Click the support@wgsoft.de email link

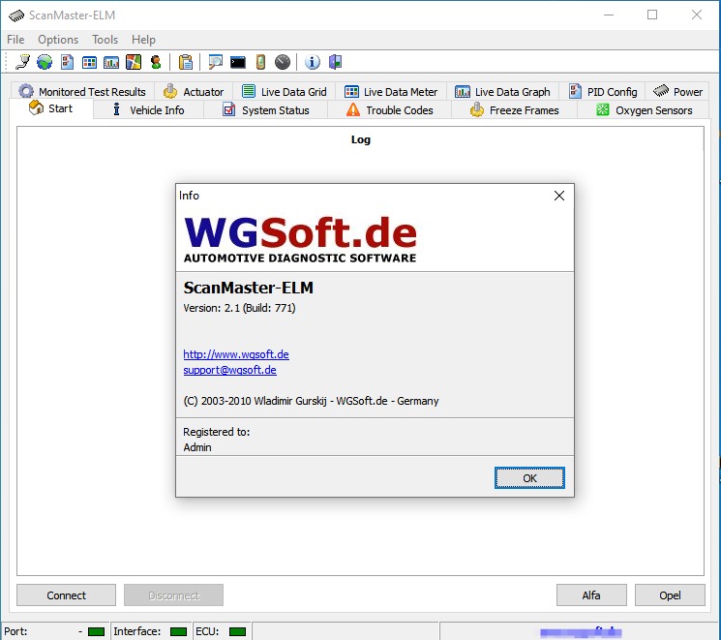tap(229, 370)
